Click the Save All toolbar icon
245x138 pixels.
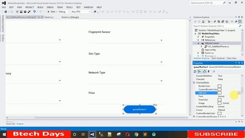tap(29, 12)
